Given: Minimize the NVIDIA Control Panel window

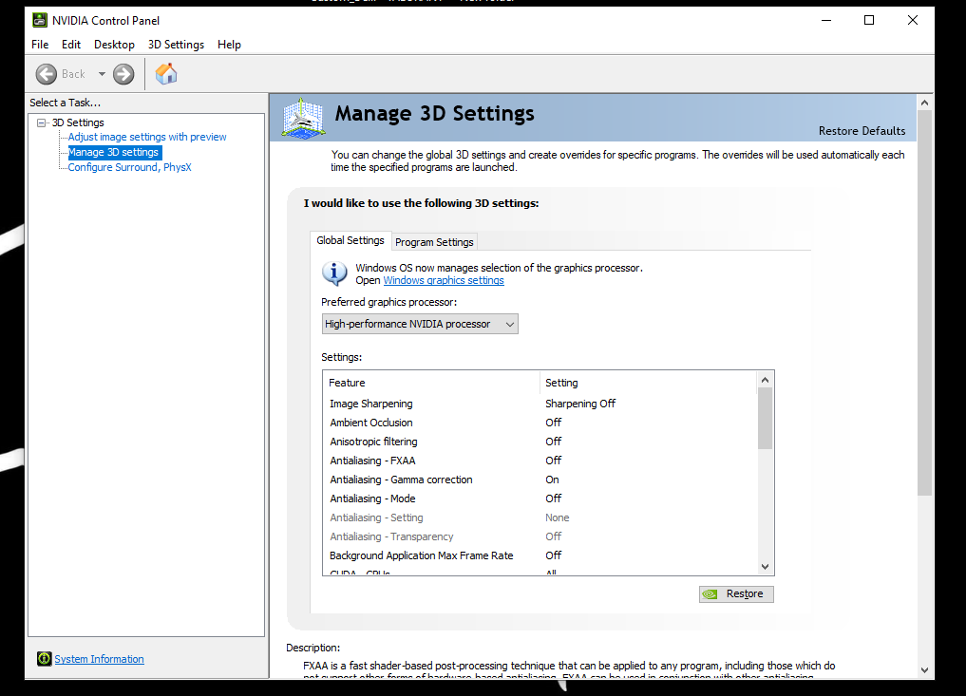Looking at the screenshot, I should pyautogui.click(x=826, y=20).
